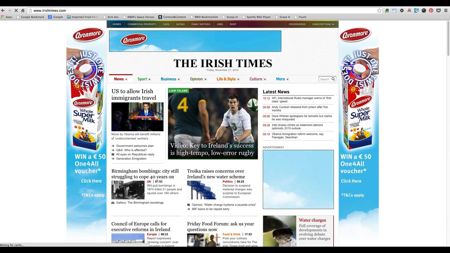Click the gear extension icon in the toolbar
The width and height of the screenshot is (450, 253).
tap(402, 11)
